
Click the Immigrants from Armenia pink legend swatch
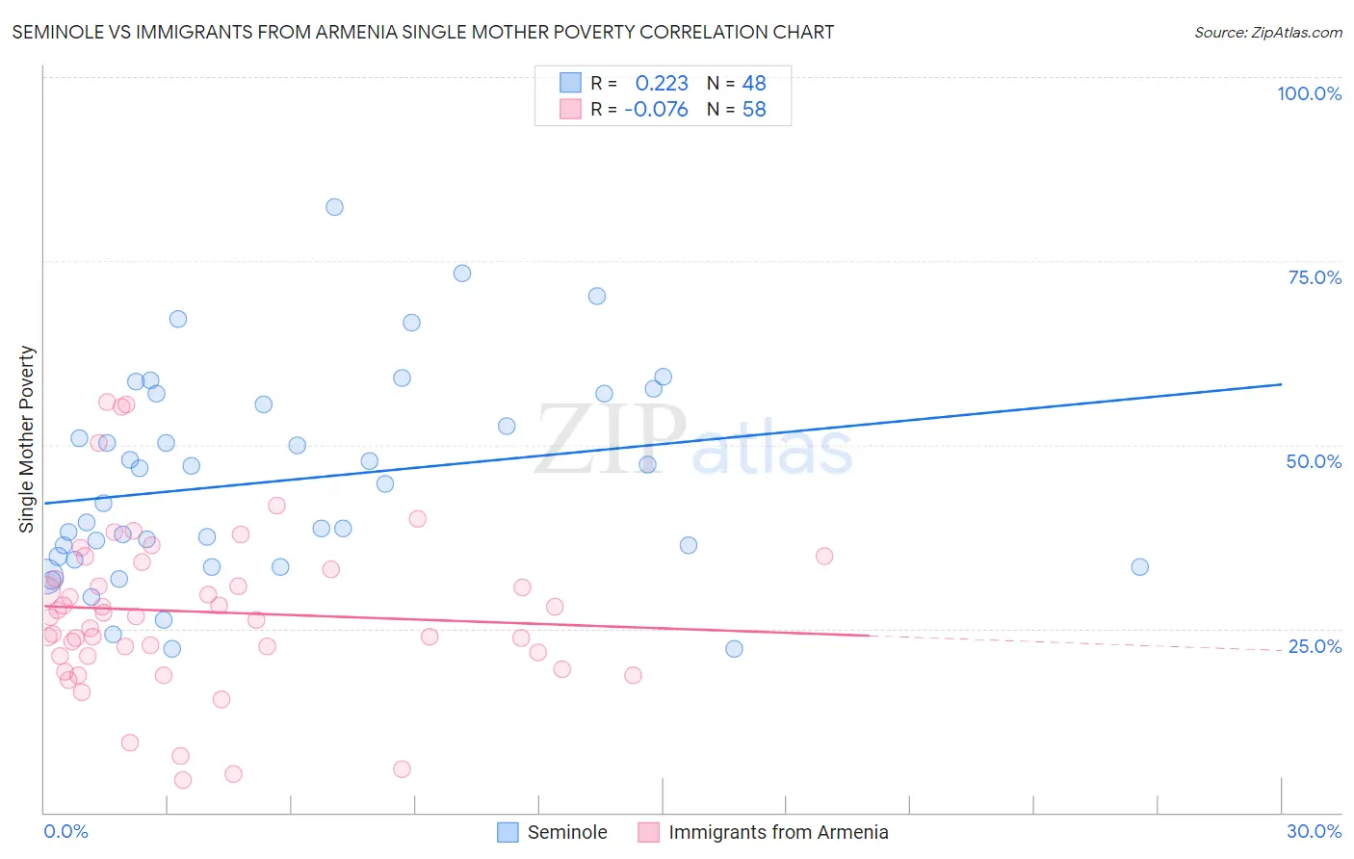pyautogui.click(x=648, y=832)
